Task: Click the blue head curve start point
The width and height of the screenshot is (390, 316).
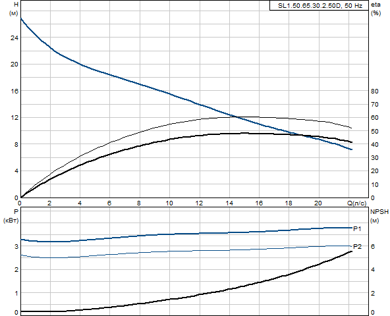Action: (20, 18)
